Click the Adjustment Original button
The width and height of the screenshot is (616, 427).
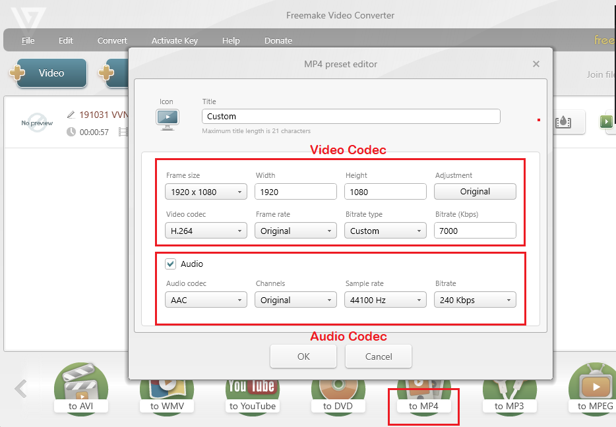tap(475, 192)
